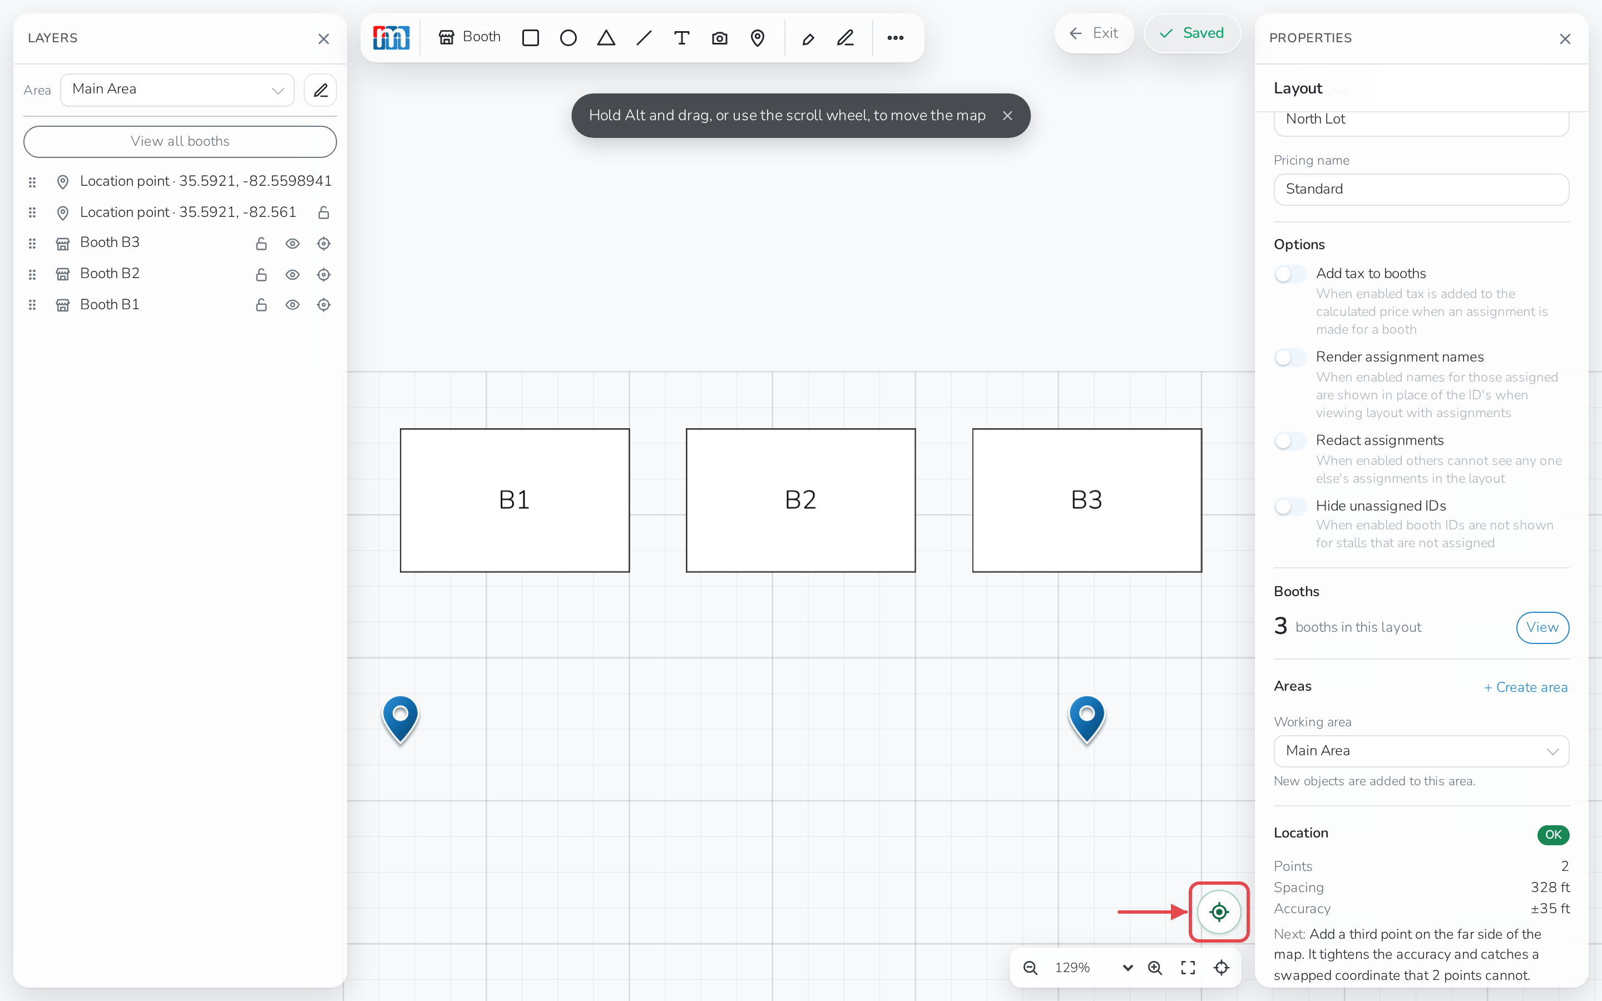Image resolution: width=1602 pixels, height=1001 pixels.
Task: Select the Pen draw tool
Action: (845, 38)
